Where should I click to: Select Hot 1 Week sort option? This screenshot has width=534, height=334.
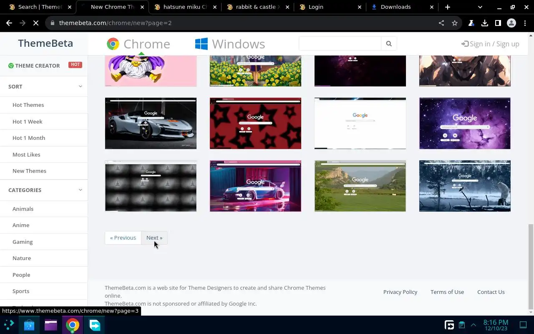pyautogui.click(x=28, y=121)
